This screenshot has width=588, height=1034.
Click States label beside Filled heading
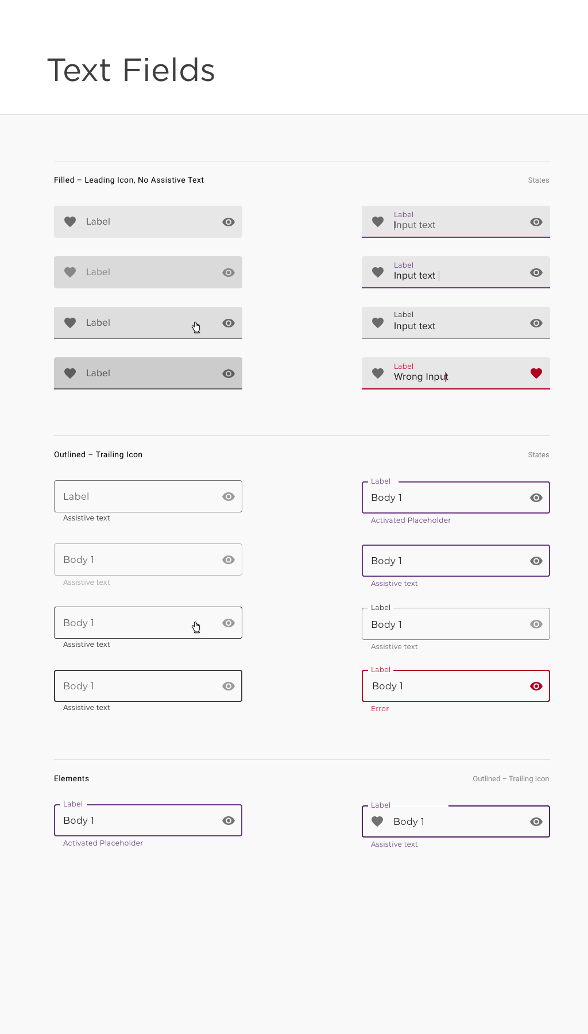pos(539,180)
